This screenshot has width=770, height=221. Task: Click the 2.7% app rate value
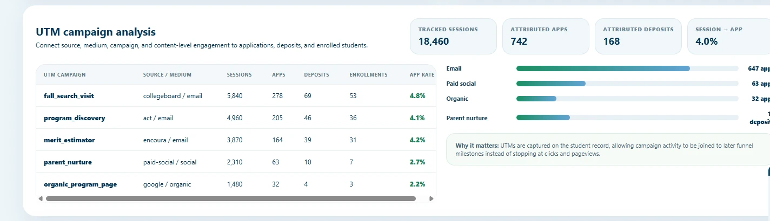417,162
